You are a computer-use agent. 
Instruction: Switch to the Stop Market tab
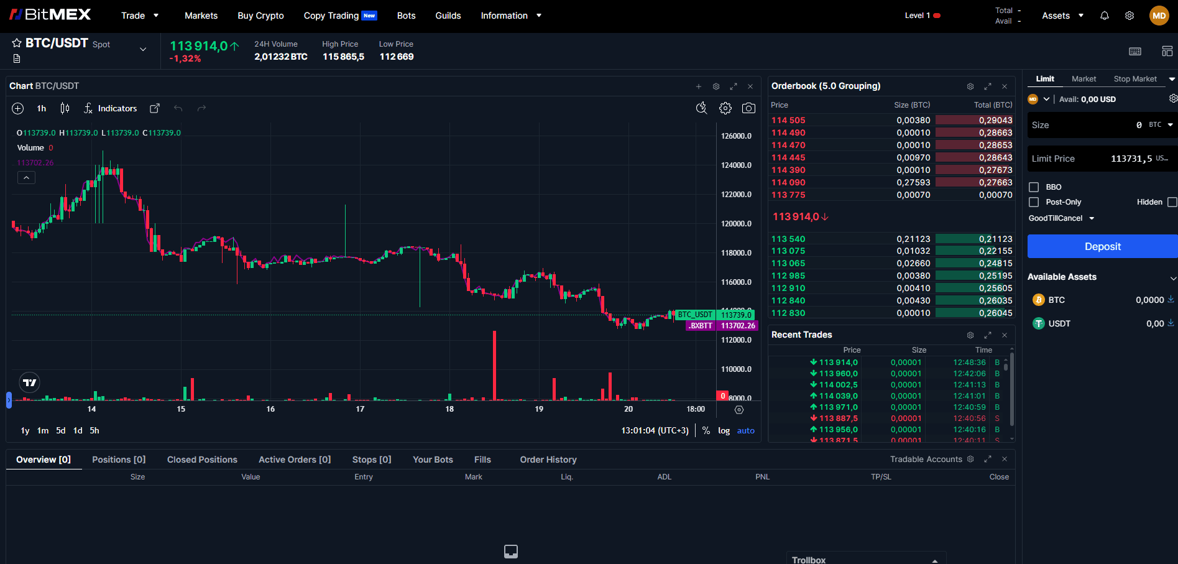point(1135,79)
